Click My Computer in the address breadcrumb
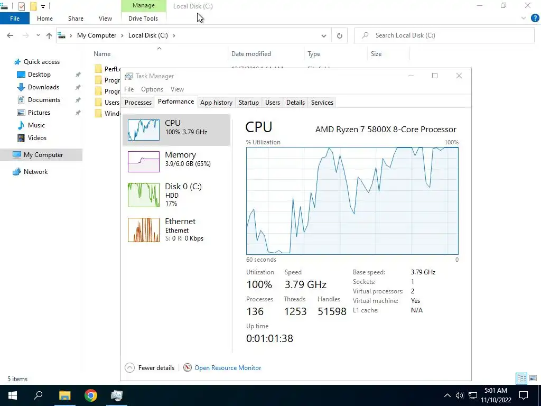The image size is (541, 406). [x=97, y=35]
